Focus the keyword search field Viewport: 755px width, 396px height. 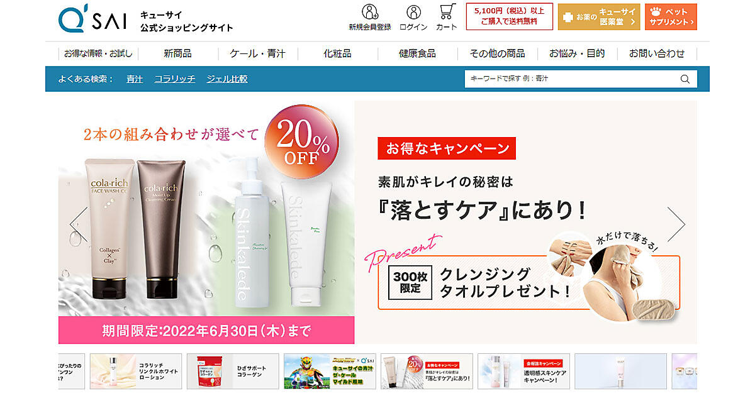tap(571, 79)
